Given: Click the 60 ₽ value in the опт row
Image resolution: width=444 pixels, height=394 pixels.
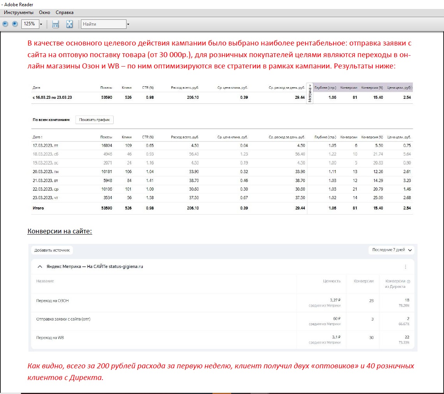Looking at the screenshot, I should 337,319.
